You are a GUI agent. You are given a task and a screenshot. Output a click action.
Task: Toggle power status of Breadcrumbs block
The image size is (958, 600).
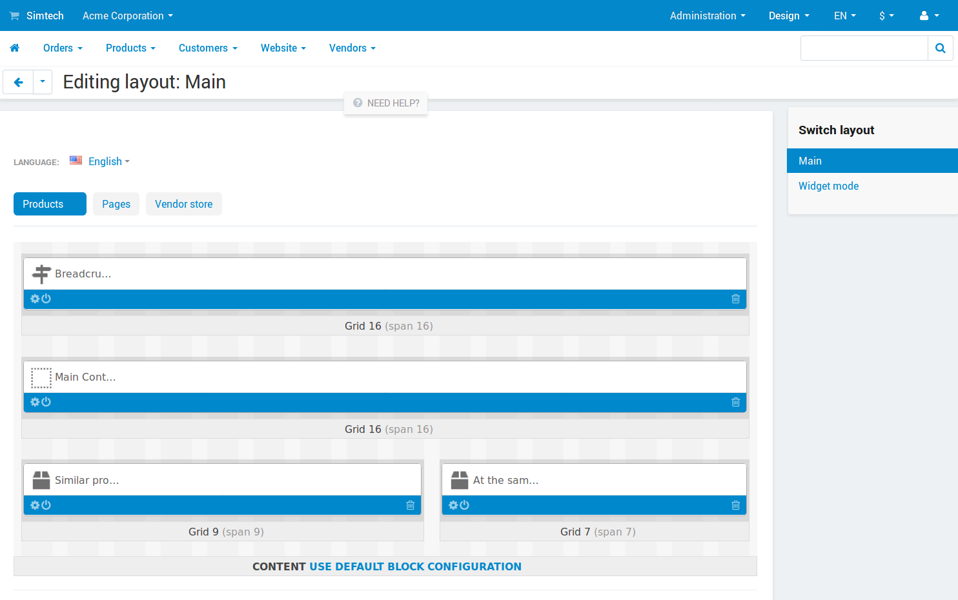(x=46, y=299)
